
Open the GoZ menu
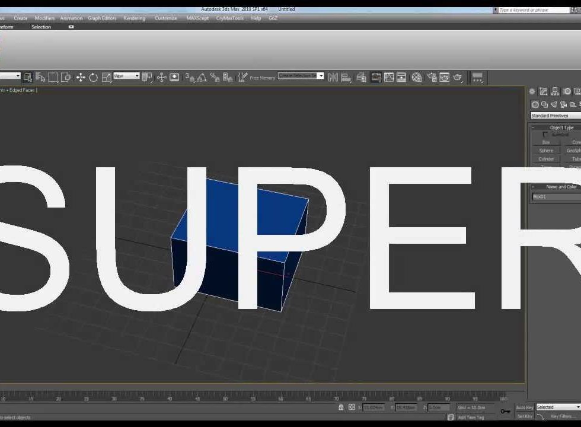(x=273, y=18)
